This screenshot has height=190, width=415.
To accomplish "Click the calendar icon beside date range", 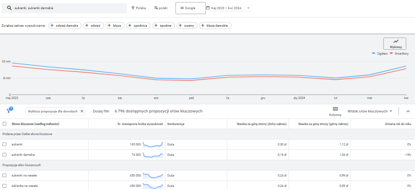I will [x=208, y=8].
